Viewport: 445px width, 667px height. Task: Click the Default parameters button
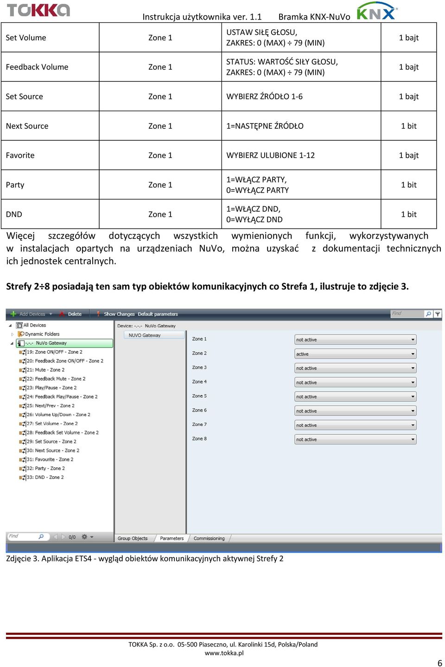[x=158, y=314]
